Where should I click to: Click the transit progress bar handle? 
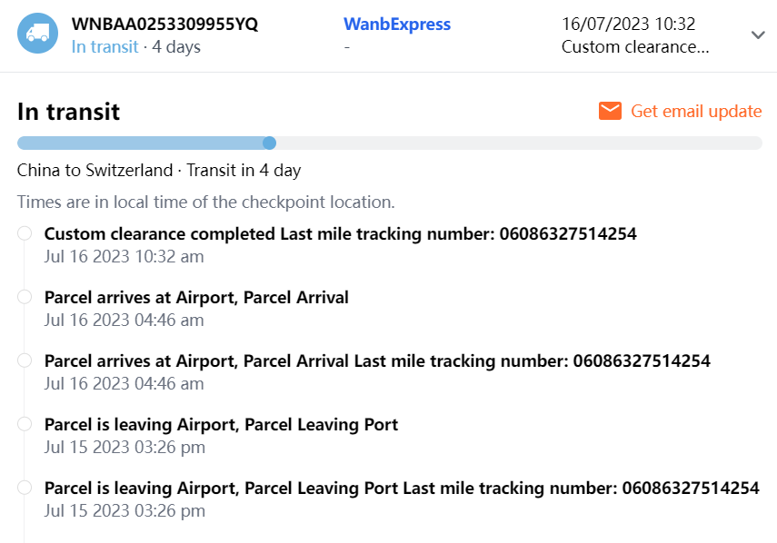269,143
